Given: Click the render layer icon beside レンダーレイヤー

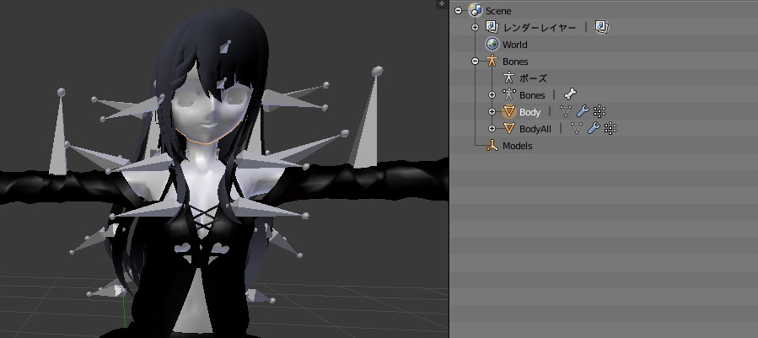Looking at the screenshot, I should click(492, 27).
